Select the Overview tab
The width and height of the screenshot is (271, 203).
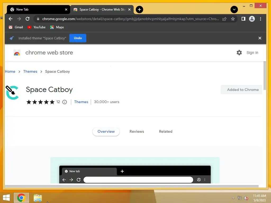pyautogui.click(x=106, y=132)
